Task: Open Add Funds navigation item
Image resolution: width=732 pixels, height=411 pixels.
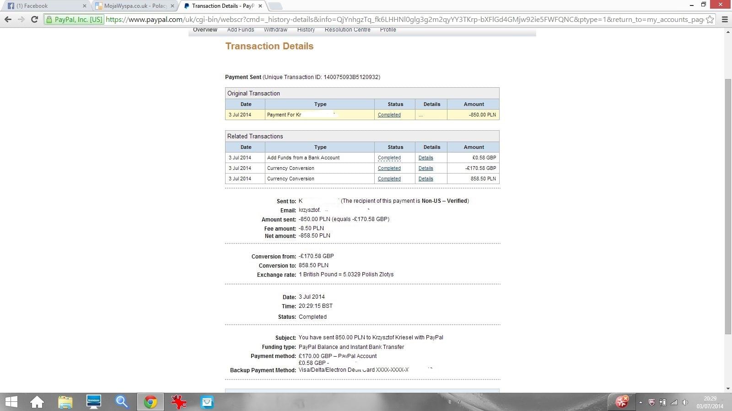Action: coord(241,30)
